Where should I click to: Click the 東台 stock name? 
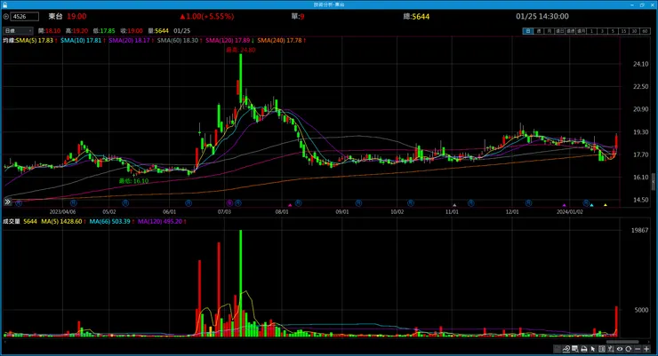55,16
